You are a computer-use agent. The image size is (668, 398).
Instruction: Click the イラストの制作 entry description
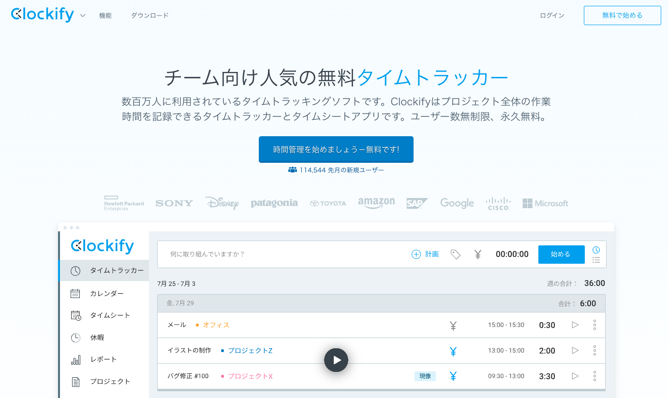(189, 351)
